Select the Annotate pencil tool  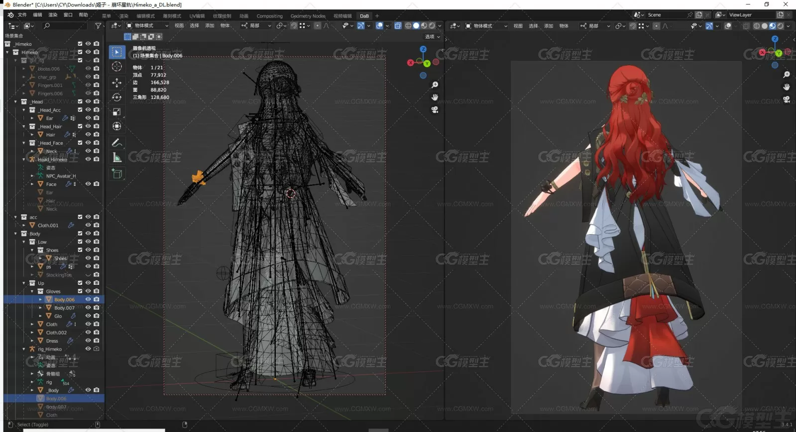click(117, 143)
